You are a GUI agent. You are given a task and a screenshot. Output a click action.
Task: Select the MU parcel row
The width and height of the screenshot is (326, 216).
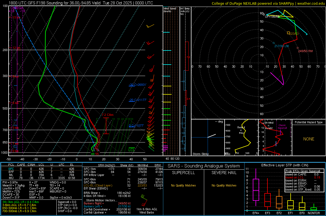(x=42, y=178)
